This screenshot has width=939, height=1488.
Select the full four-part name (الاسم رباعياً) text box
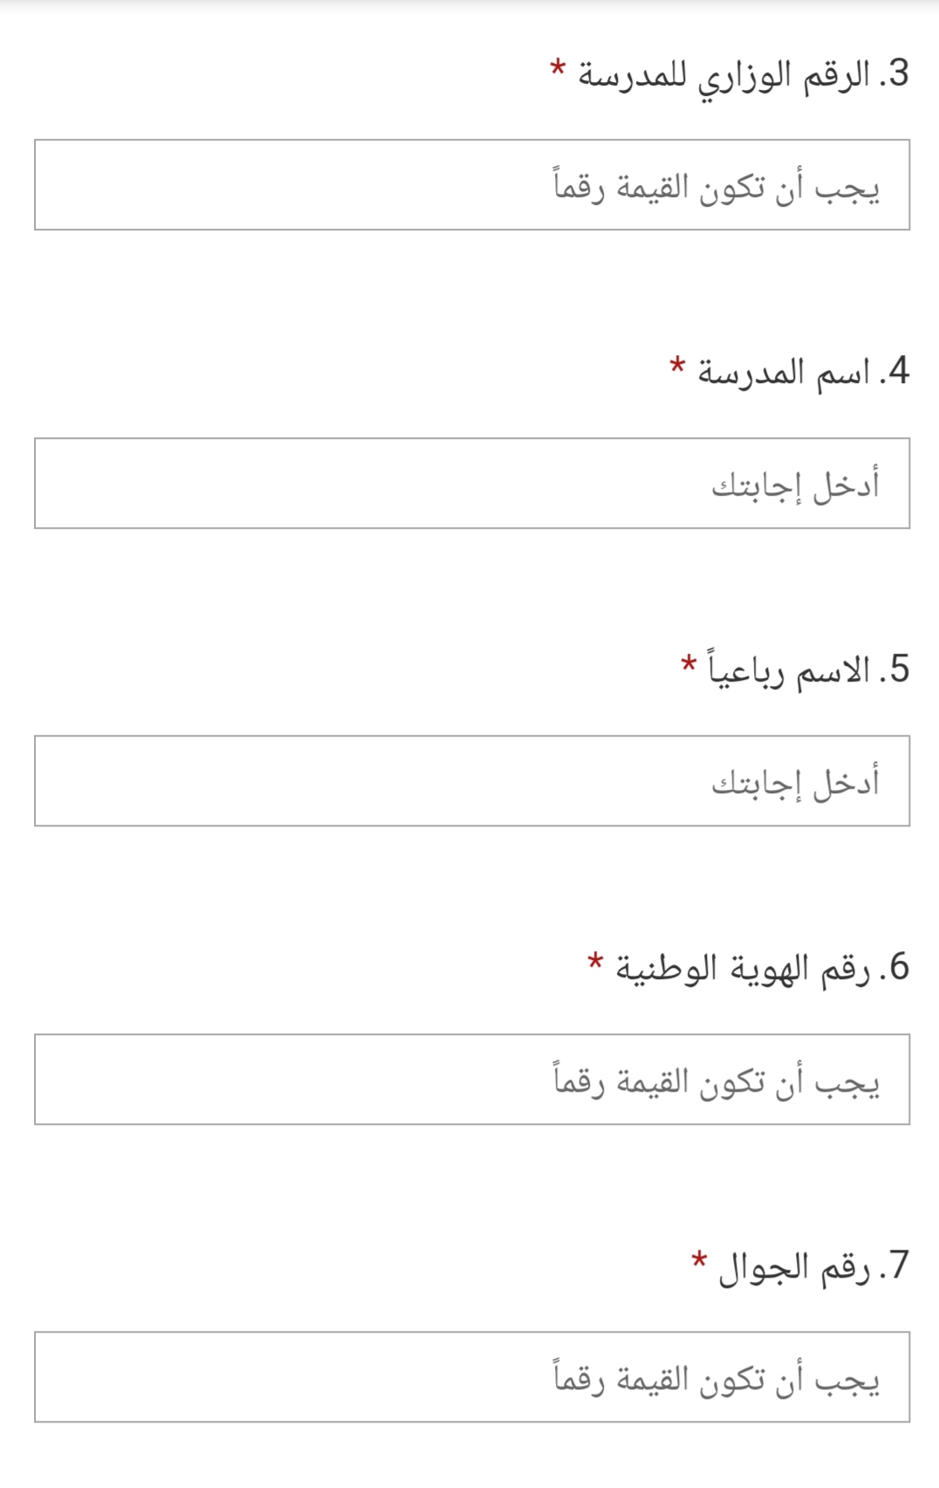pyautogui.click(x=472, y=781)
